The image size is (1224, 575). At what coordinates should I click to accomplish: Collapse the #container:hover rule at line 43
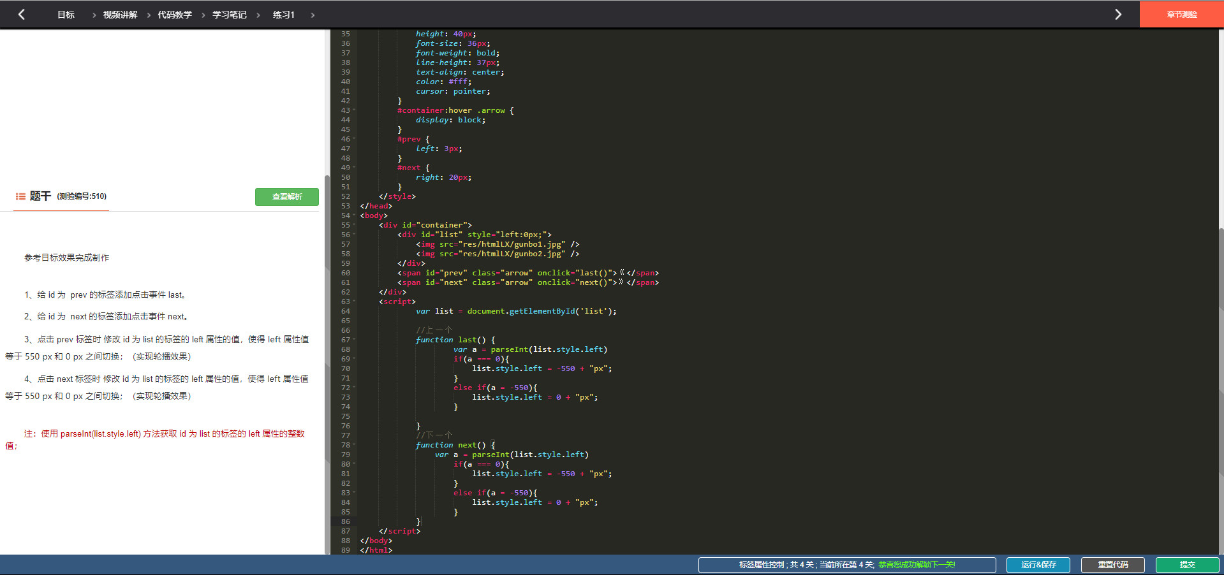tap(354, 110)
